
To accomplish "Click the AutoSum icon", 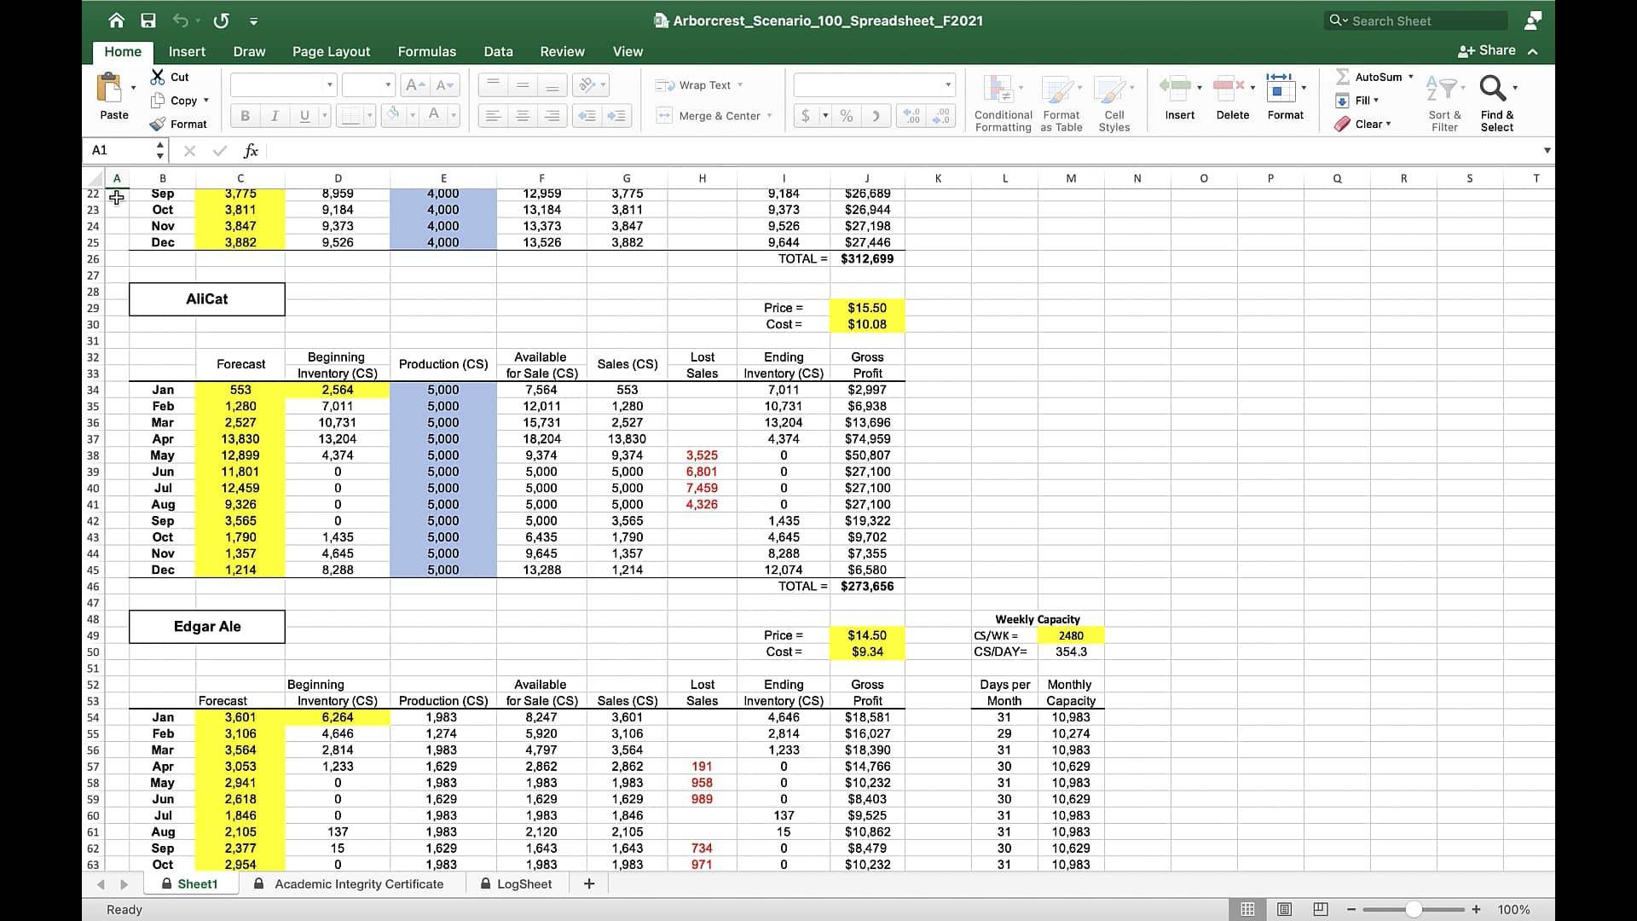I will point(1343,76).
